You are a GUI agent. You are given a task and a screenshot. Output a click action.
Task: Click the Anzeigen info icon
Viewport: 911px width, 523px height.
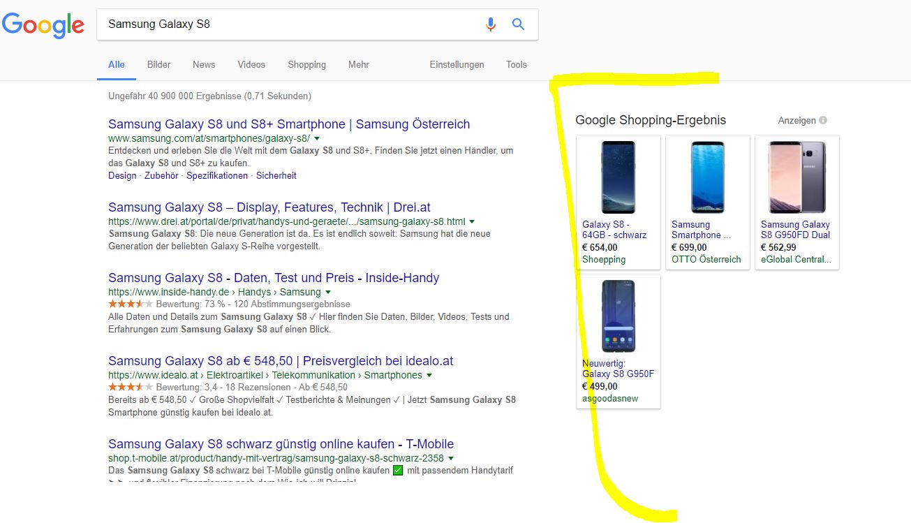pyautogui.click(x=823, y=120)
